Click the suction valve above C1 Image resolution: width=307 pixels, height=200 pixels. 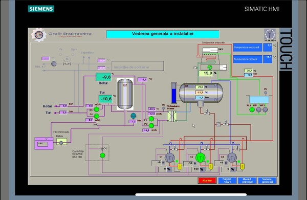coord(174,149)
